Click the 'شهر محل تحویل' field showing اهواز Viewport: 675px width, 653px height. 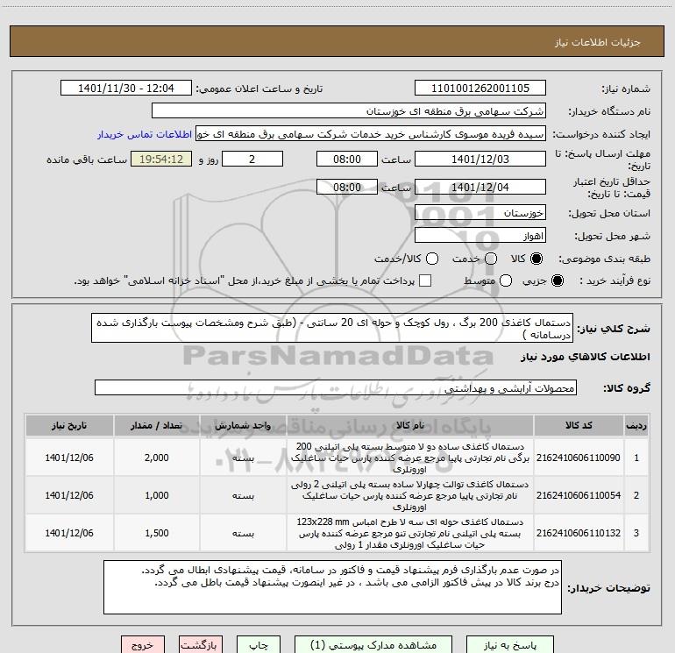[x=480, y=236]
